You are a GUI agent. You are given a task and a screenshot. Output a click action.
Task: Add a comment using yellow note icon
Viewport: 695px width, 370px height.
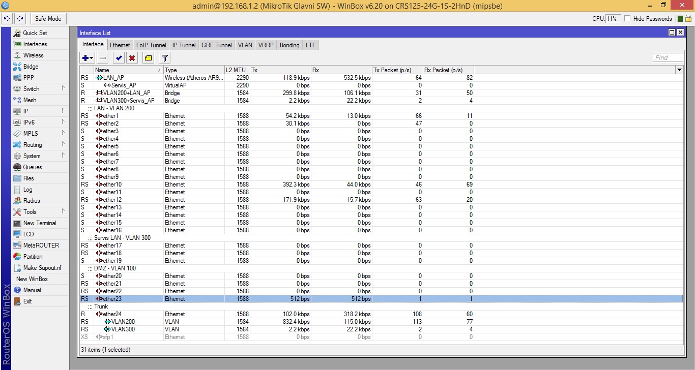[x=148, y=57]
